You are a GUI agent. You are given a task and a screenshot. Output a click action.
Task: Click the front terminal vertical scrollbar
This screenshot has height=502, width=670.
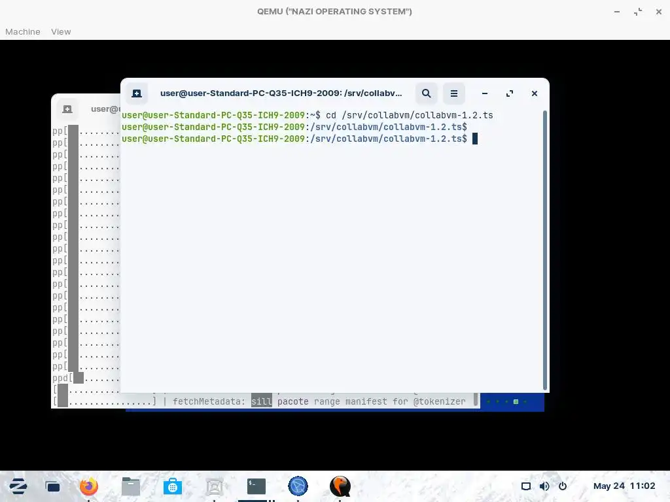545,250
